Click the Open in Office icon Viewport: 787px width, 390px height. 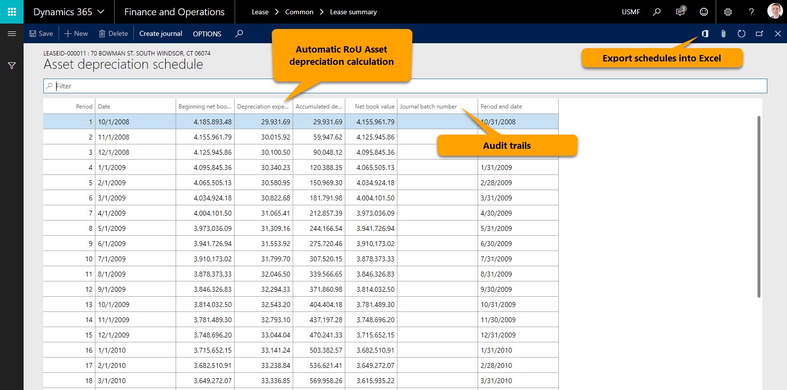(705, 33)
